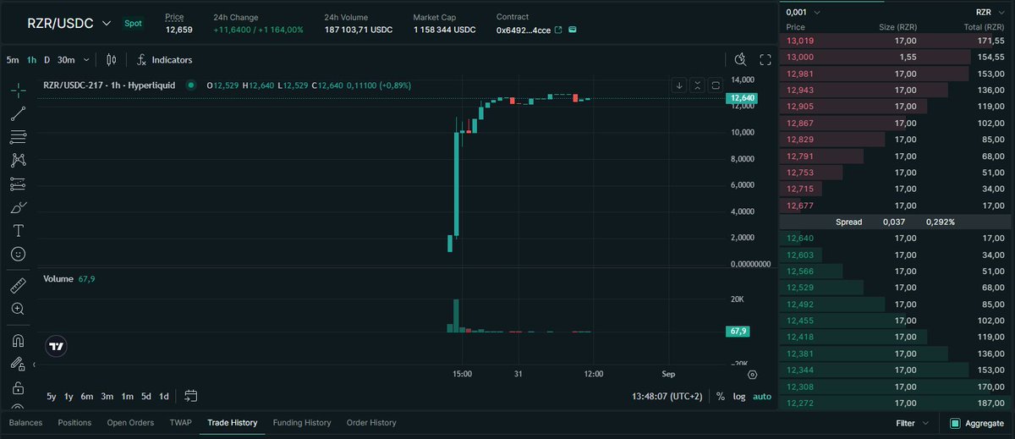The image size is (1015, 439).
Task: Toggle log scale on price axis
Action: point(739,396)
